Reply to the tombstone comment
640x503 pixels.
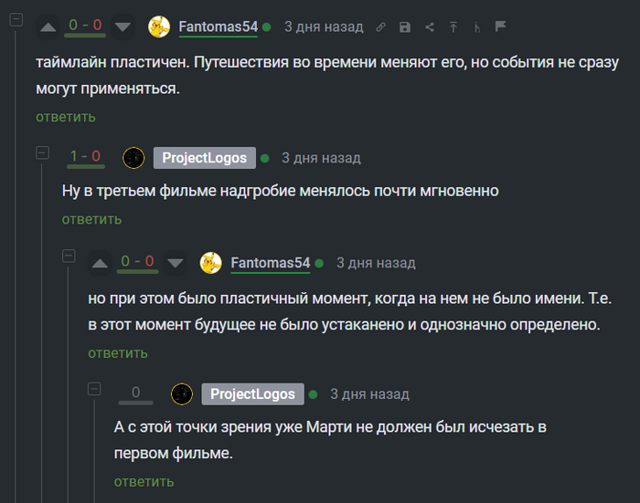click(91, 219)
